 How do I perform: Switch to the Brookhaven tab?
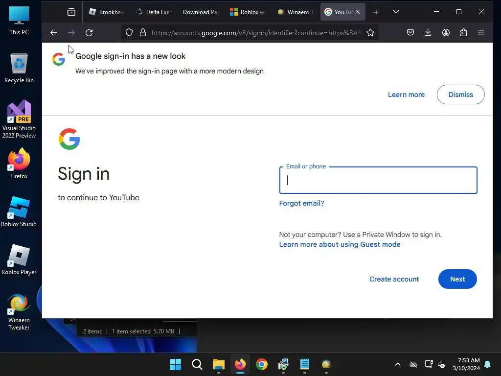click(x=106, y=12)
